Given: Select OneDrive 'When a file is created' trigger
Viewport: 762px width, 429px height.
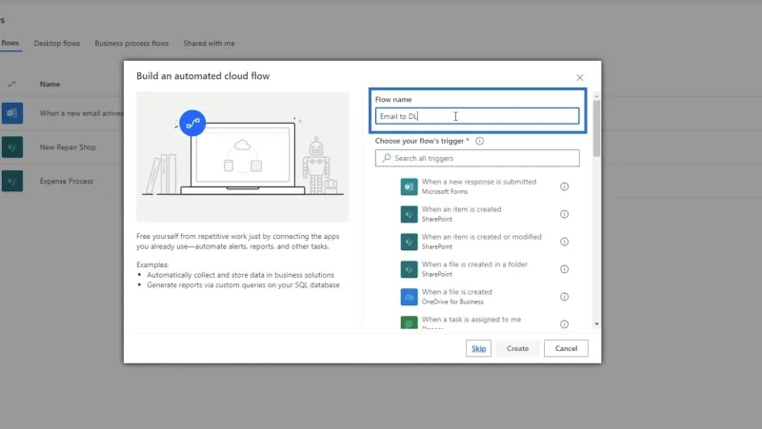Looking at the screenshot, I should (x=457, y=297).
